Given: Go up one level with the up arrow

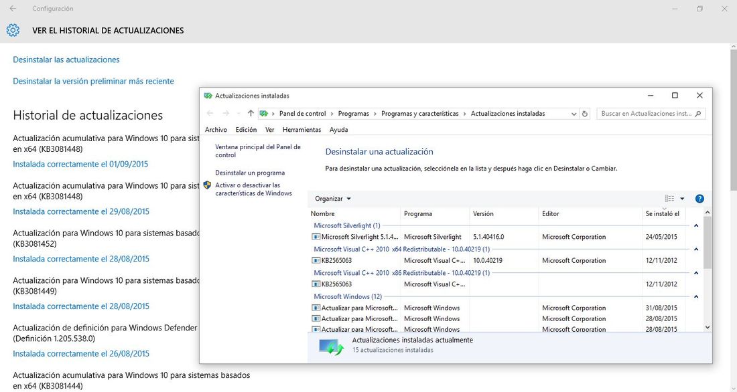Looking at the screenshot, I should pyautogui.click(x=251, y=114).
